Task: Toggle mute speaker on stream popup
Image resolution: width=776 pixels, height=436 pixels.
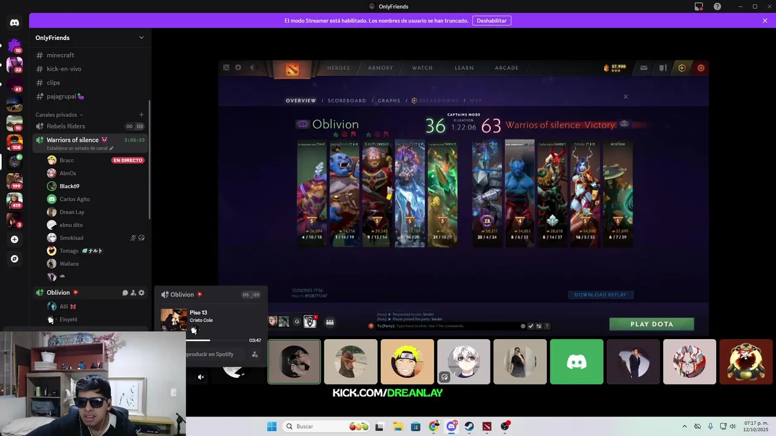Action: [x=201, y=377]
